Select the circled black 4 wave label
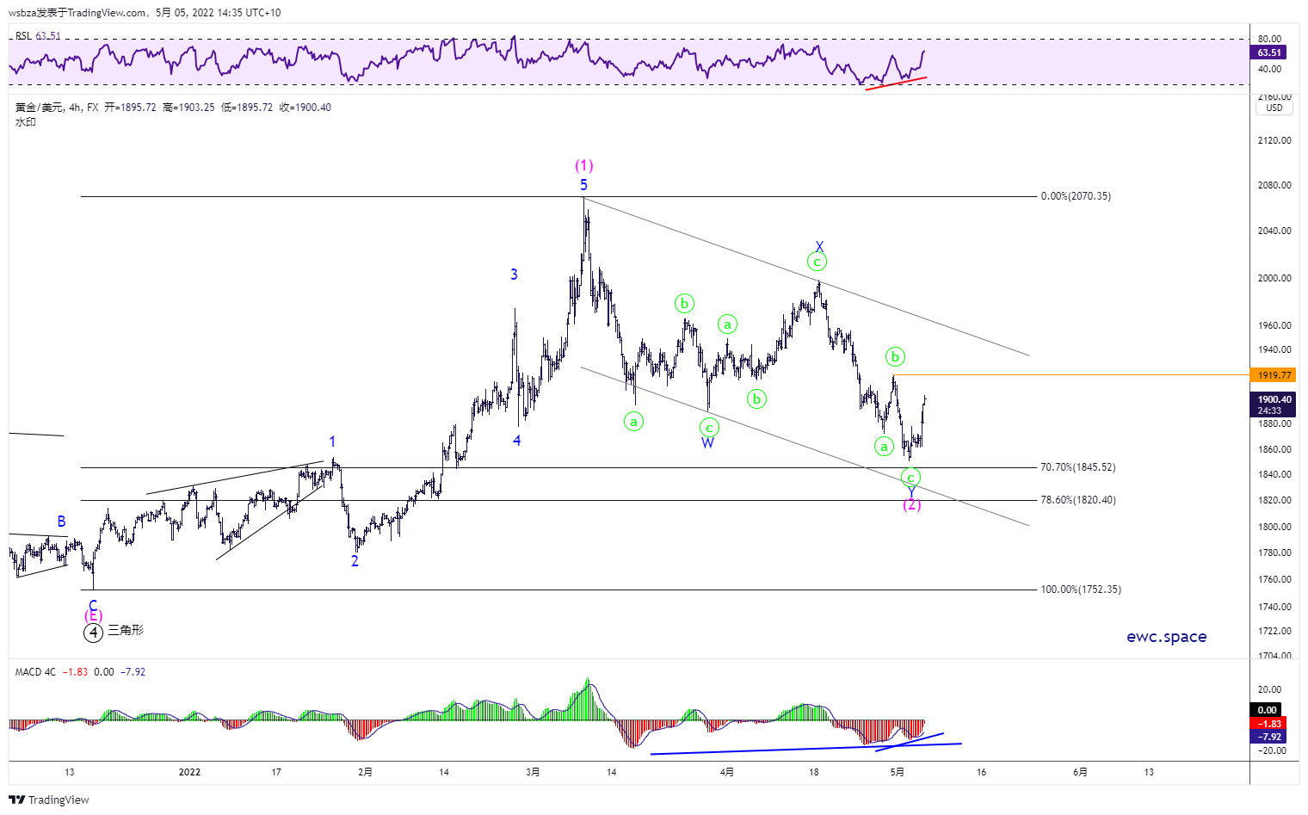This screenshot has width=1308, height=815. coord(93,633)
